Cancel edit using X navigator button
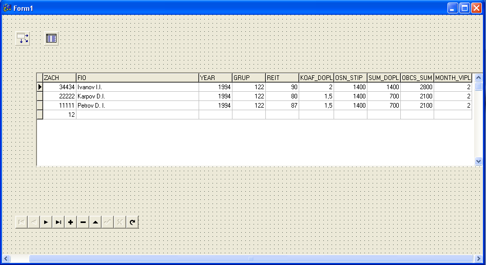 click(x=120, y=222)
